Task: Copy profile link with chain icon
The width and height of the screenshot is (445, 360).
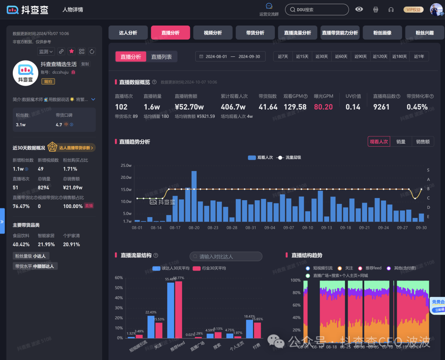Action: click(61, 51)
